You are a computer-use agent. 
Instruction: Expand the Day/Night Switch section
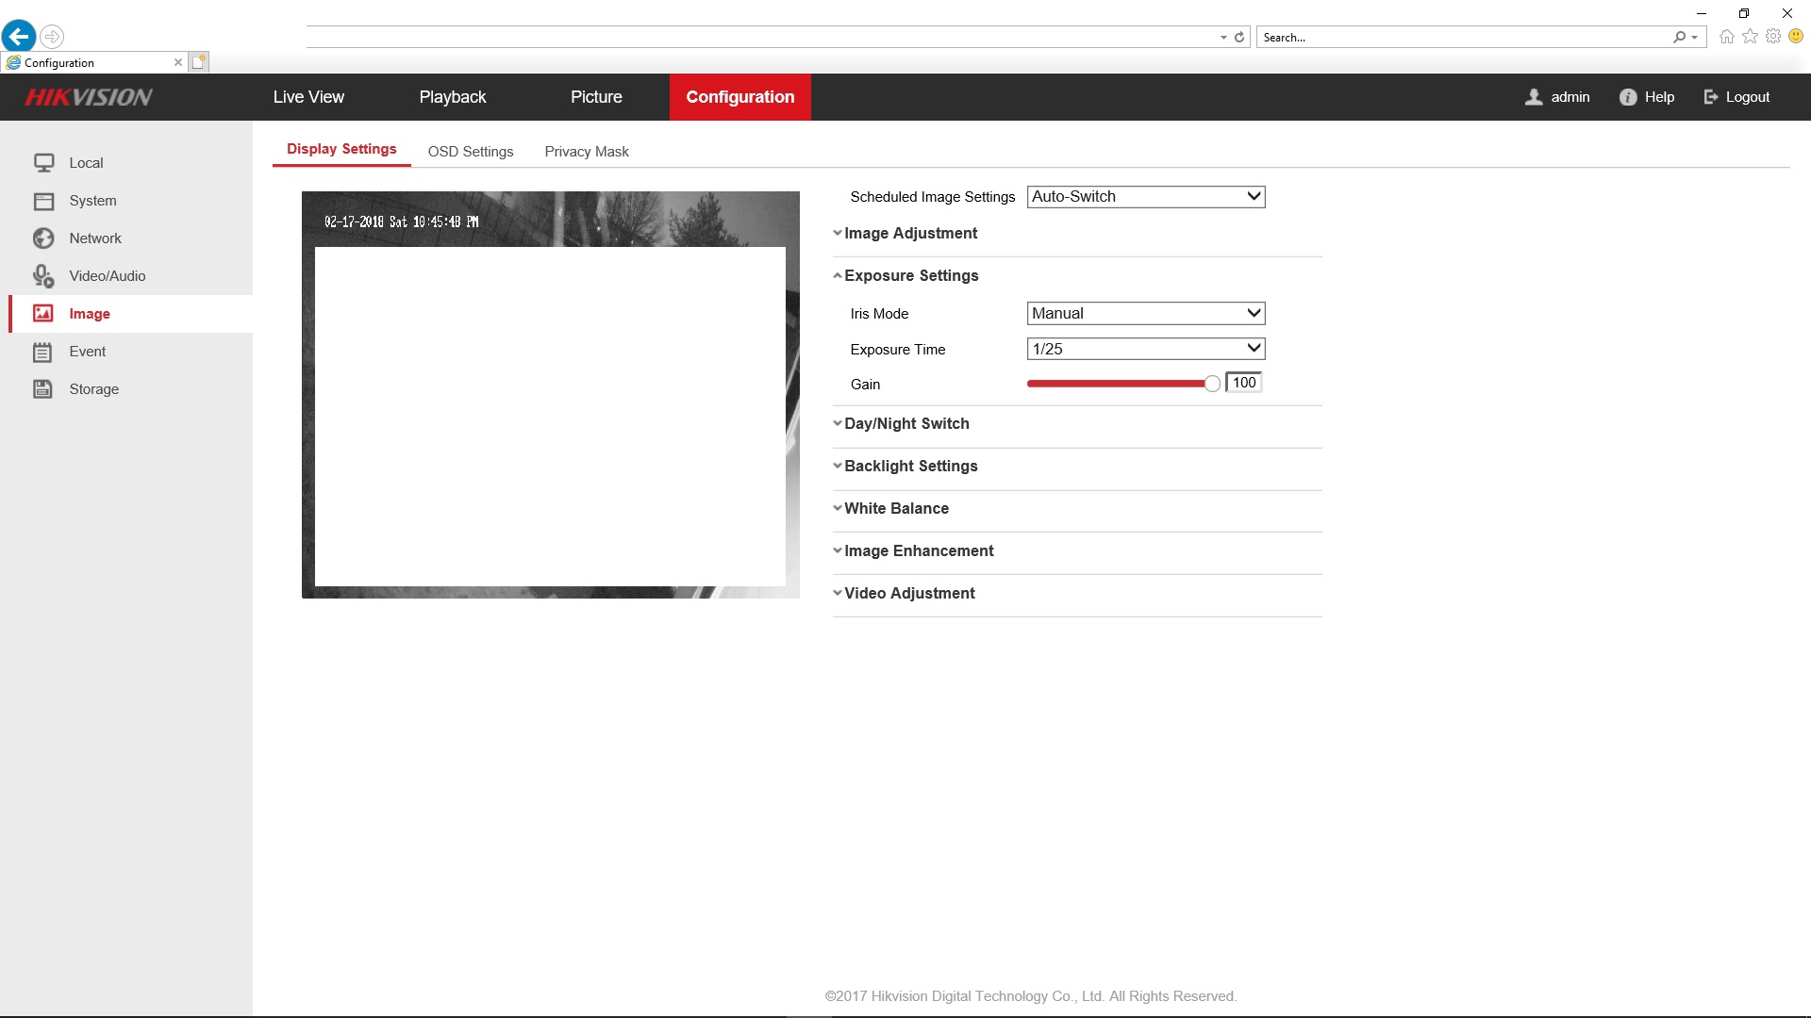pos(905,424)
